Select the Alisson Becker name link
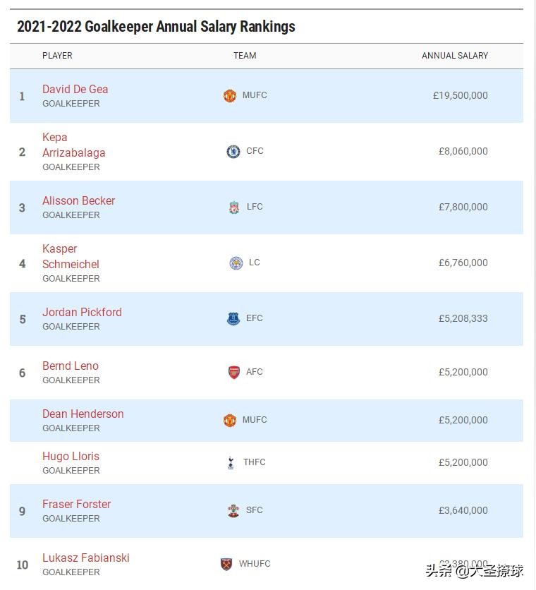 coord(78,200)
